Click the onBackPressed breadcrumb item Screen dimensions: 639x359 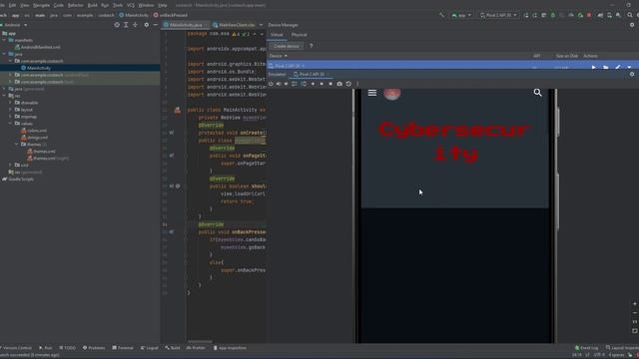pyautogui.click(x=171, y=15)
